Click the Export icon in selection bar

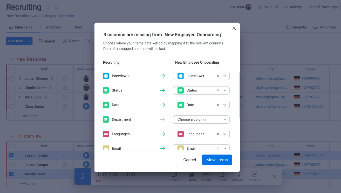pyautogui.click(x=191, y=175)
